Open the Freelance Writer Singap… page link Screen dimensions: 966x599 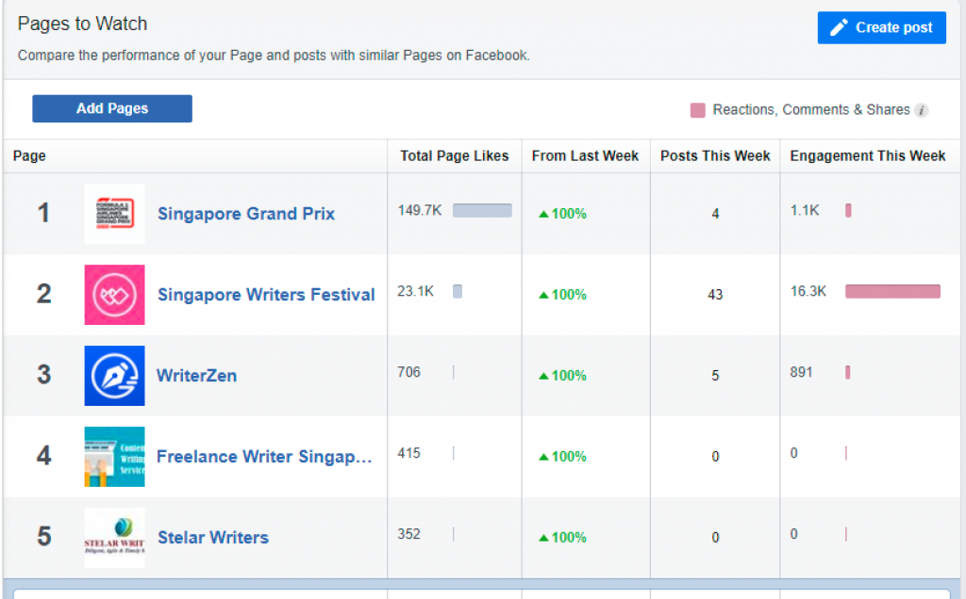tap(264, 457)
